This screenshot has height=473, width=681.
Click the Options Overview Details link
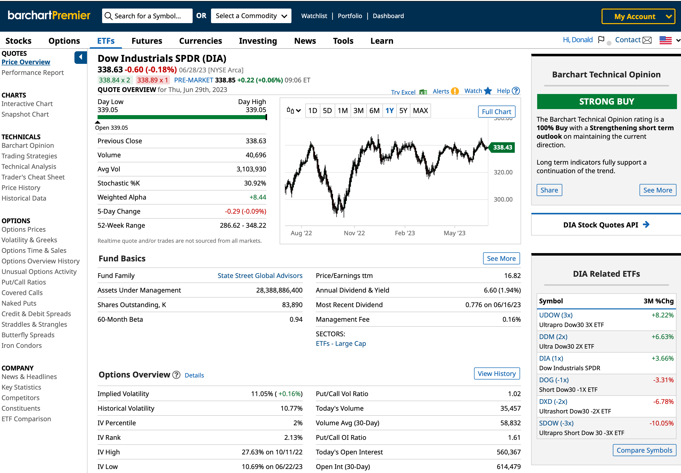[194, 375]
